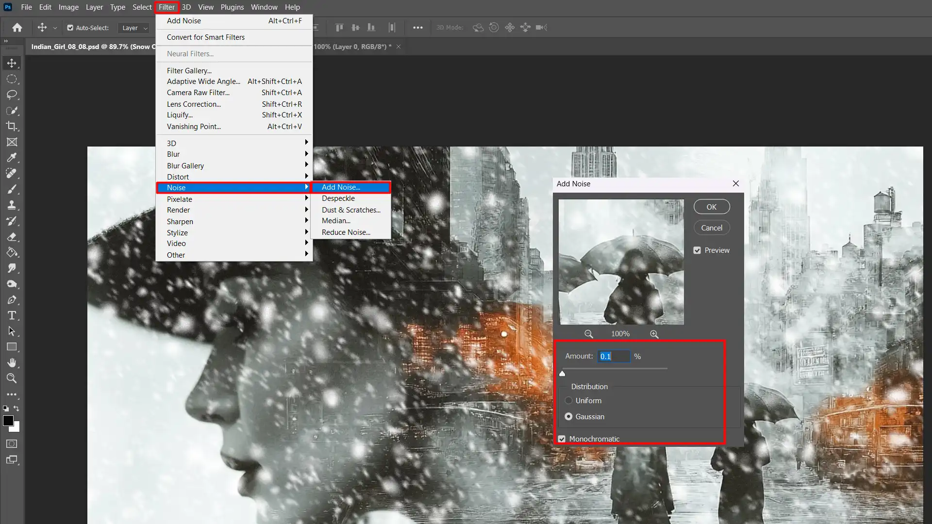Screen dimensions: 932x524
Task: Toggle Preview checkbox in Add Noise
Action: click(x=697, y=250)
